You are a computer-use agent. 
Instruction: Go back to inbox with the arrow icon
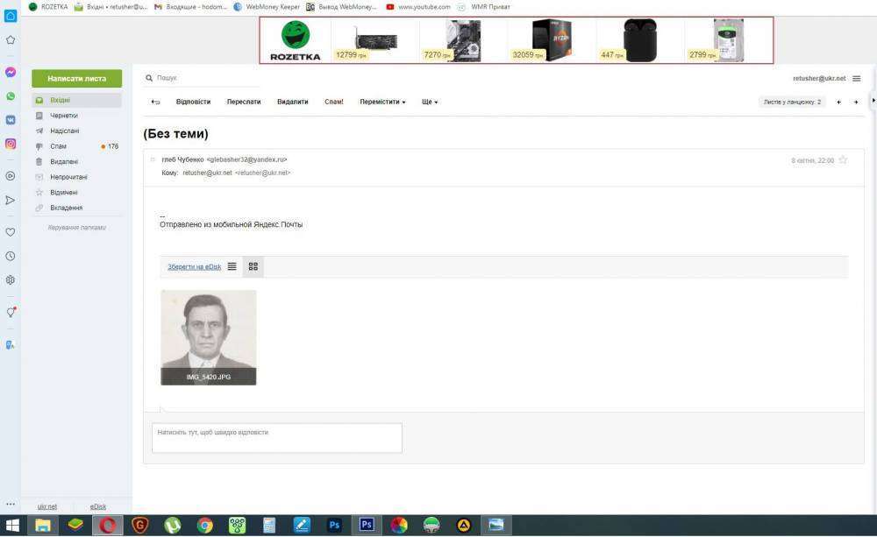[155, 102]
